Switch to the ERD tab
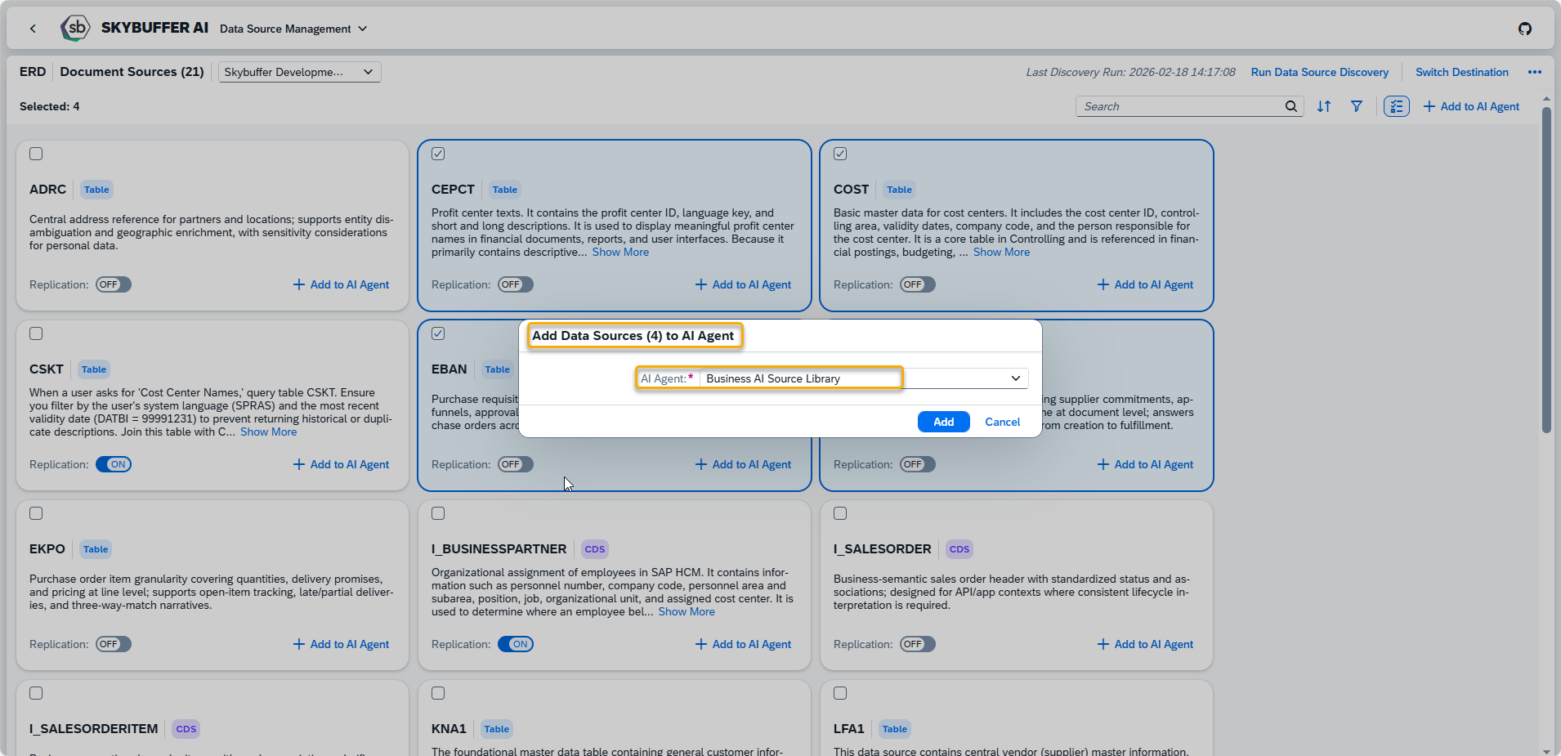The width and height of the screenshot is (1561, 756). (33, 72)
